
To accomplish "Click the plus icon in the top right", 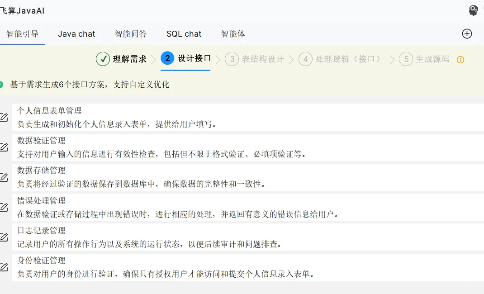I will pyautogui.click(x=466, y=33).
